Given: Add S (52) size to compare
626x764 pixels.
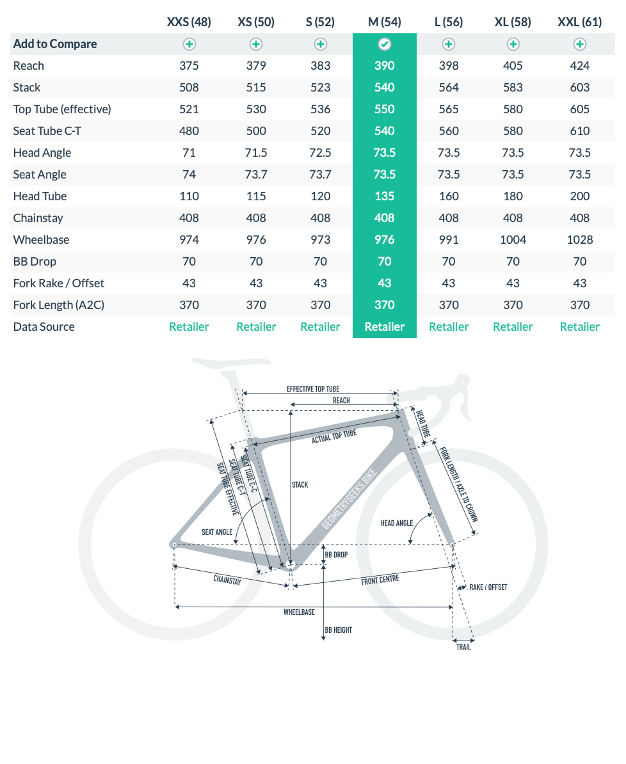Looking at the screenshot, I should tap(321, 44).
